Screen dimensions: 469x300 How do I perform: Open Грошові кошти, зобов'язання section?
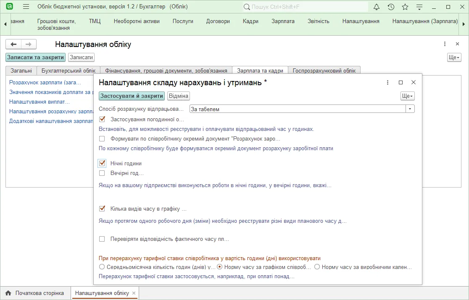tap(57, 24)
